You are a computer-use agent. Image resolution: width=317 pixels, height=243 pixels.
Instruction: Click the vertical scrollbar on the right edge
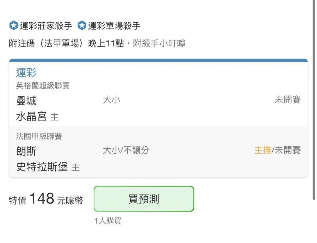tap(313, 100)
